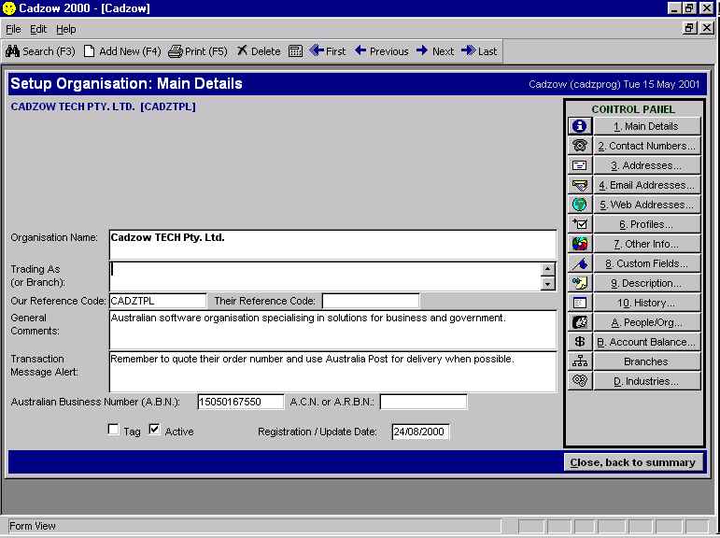Open the Edit menu
The width and height of the screenshot is (720, 538).
pyautogui.click(x=38, y=29)
